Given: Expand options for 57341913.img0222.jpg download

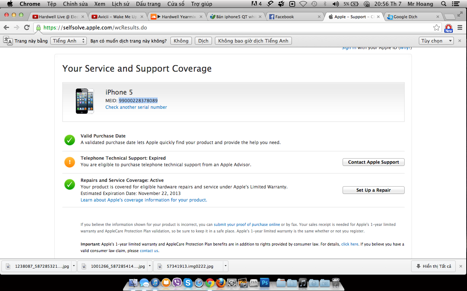Looking at the screenshot, I should pos(225,266).
